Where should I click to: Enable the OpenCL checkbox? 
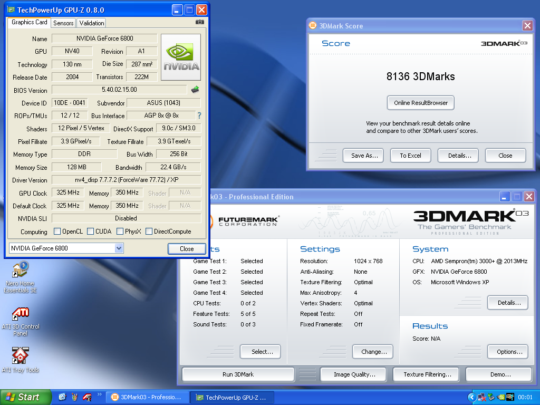(57, 232)
